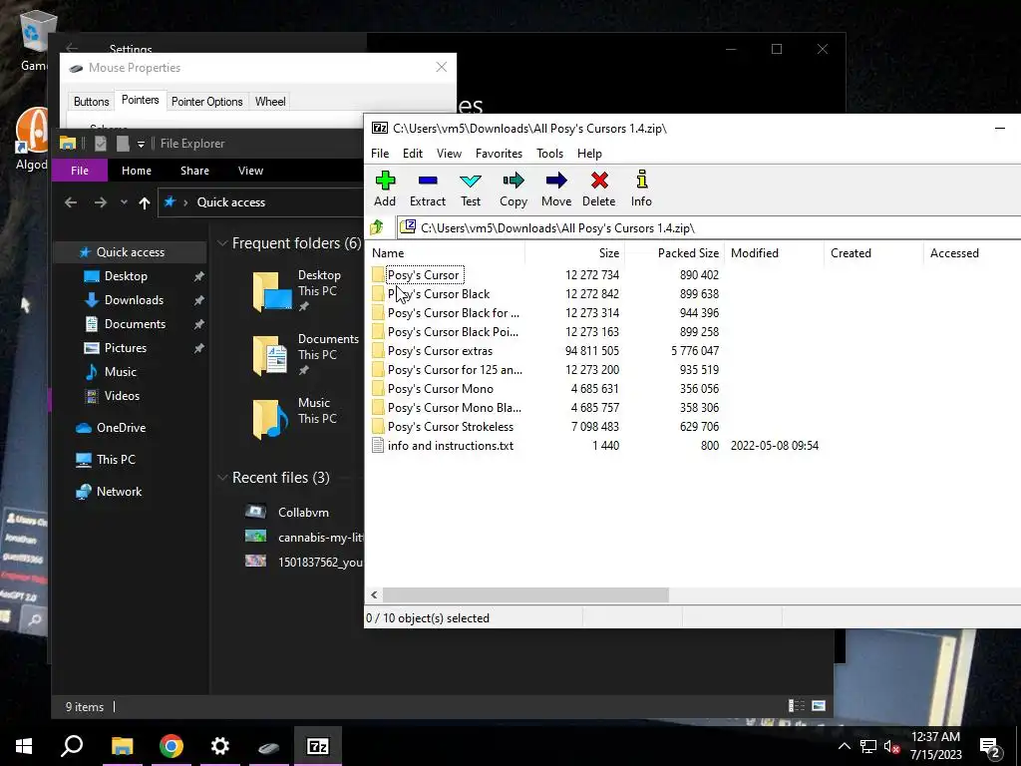Open the 7-Zip File menu
Viewport: 1021px width, 766px height.
click(x=380, y=154)
